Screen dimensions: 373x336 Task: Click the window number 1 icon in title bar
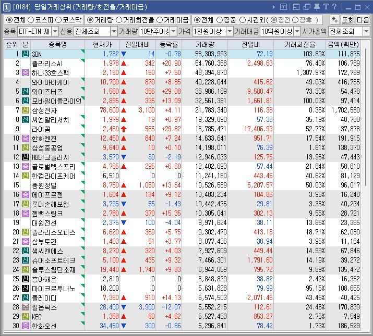[x=6, y=7]
